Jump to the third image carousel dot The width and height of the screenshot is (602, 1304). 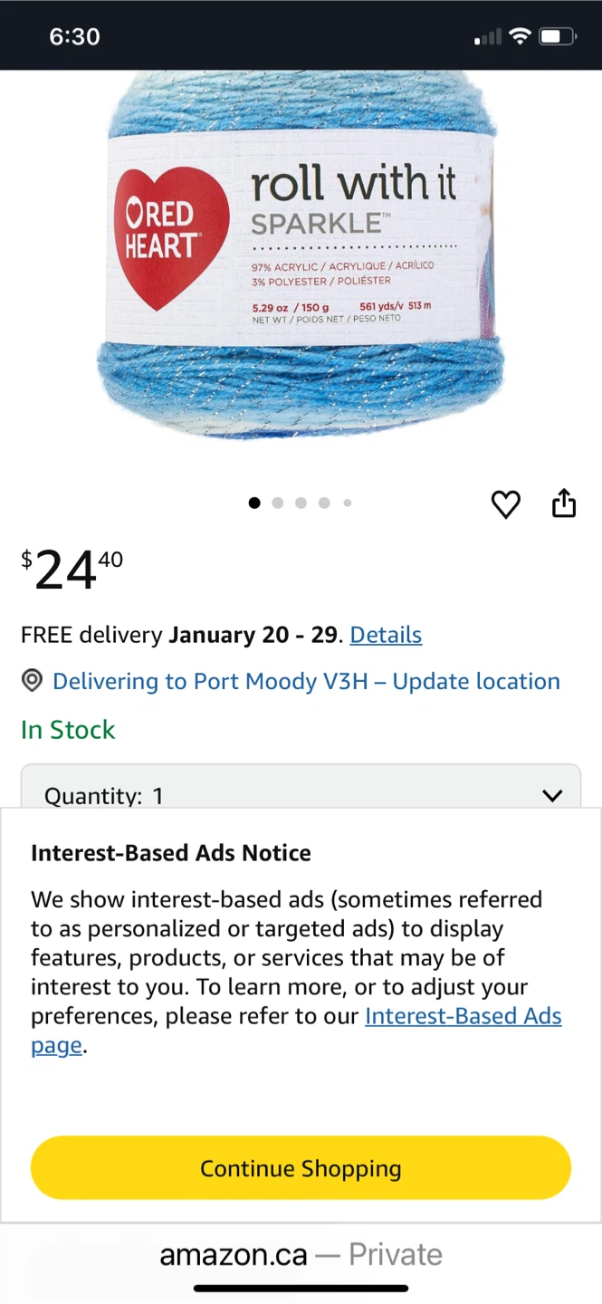click(301, 503)
